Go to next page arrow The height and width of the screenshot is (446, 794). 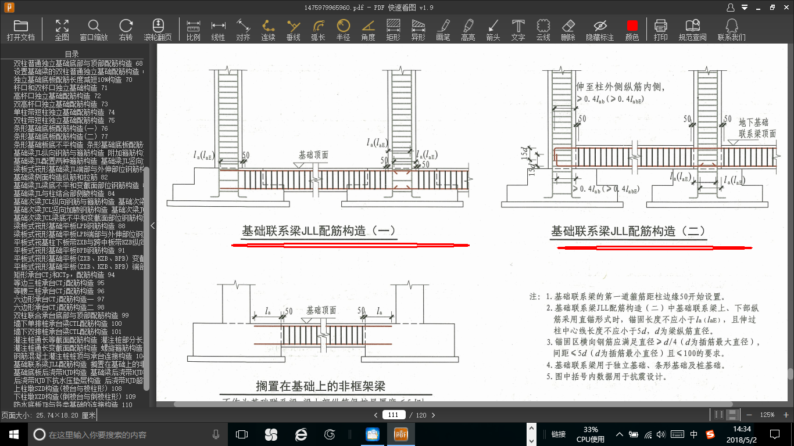pyautogui.click(x=433, y=415)
